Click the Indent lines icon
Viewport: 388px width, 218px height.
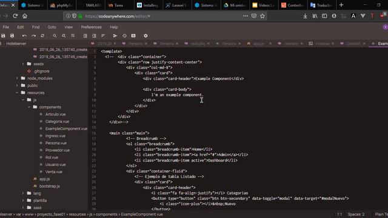coord(85,36)
